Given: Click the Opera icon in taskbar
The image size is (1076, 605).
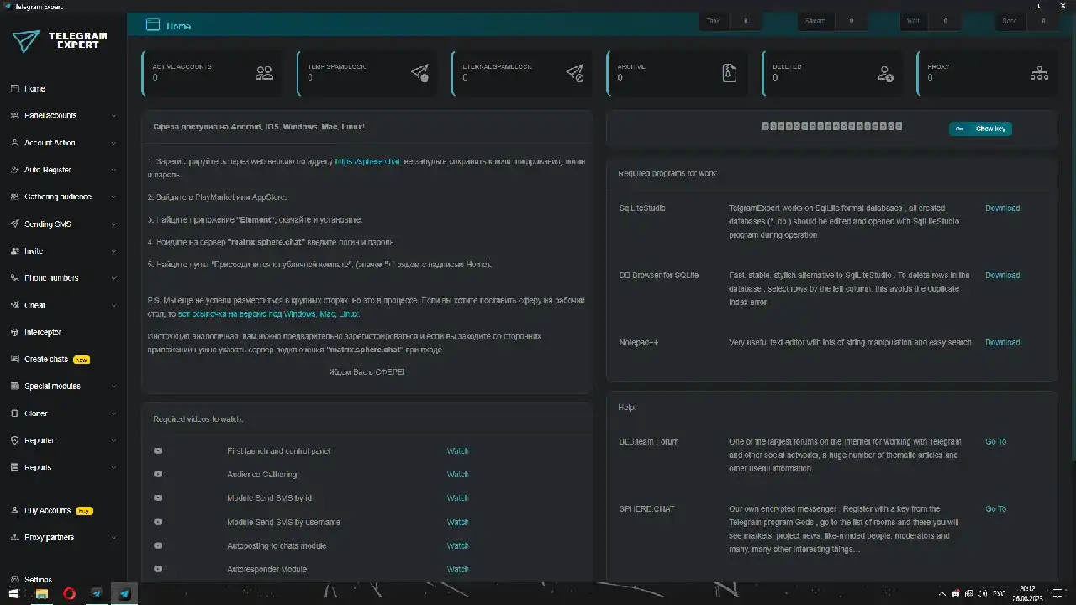Looking at the screenshot, I should click(69, 593).
